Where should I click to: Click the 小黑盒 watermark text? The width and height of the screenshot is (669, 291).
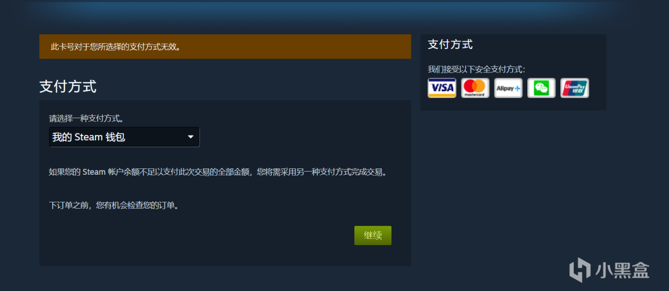[x=622, y=270]
